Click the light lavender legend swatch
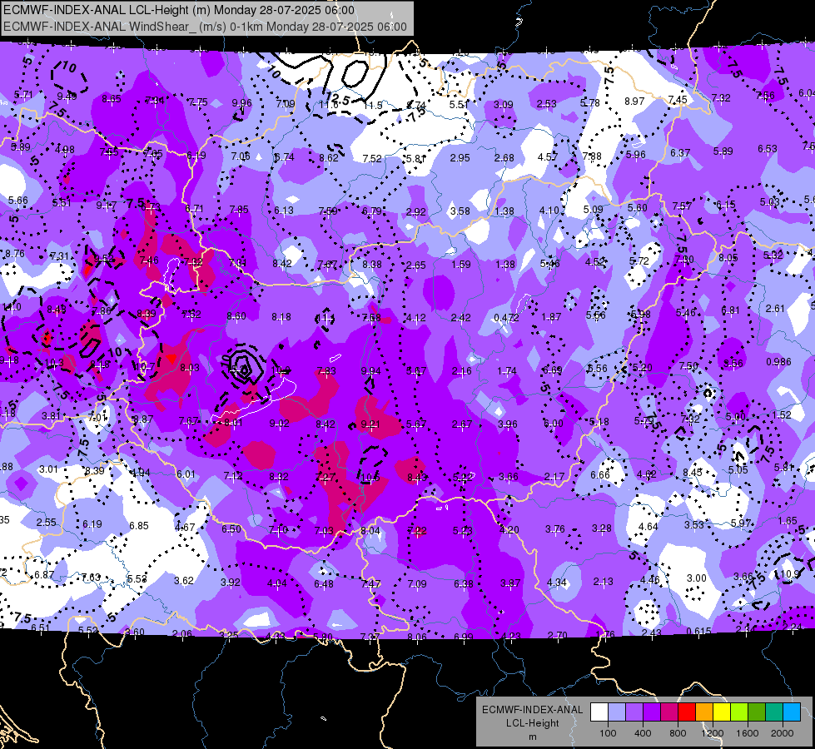Screen dimensions: 815x749 [617, 712]
